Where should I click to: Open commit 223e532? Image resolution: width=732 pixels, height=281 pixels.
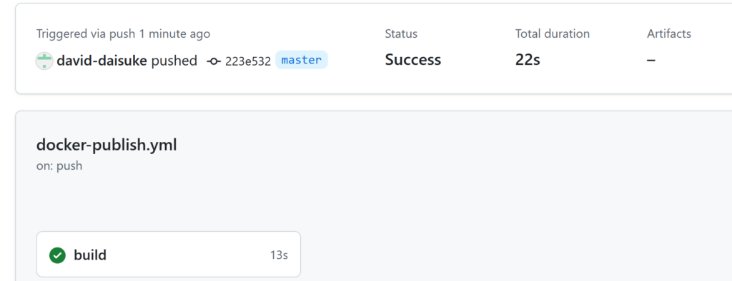pos(248,61)
